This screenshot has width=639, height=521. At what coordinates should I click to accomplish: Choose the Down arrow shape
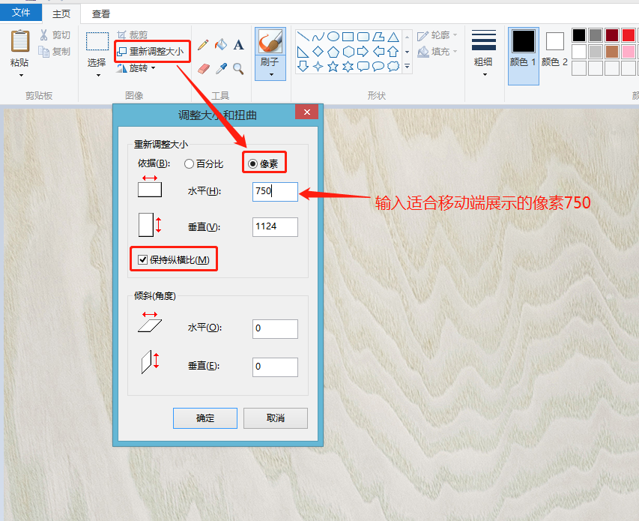coord(303,66)
